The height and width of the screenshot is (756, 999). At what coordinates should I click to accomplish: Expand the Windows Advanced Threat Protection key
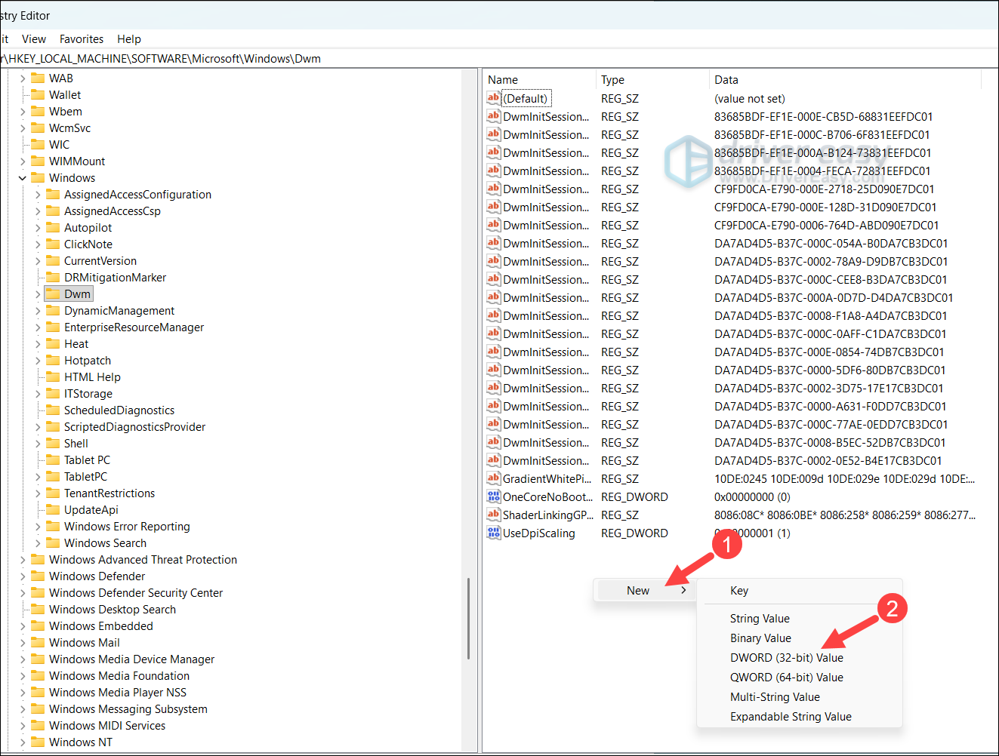click(x=23, y=560)
